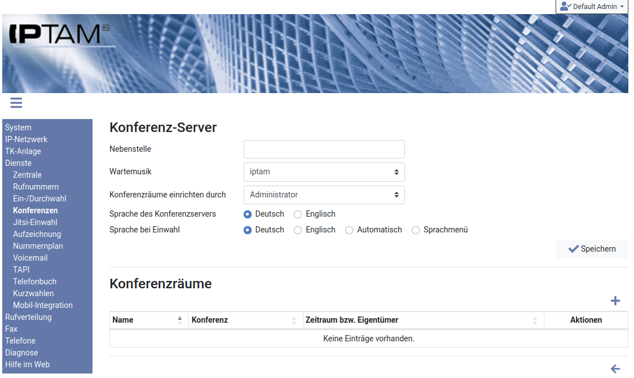Choose Sprachmenü radio option

[x=416, y=230]
